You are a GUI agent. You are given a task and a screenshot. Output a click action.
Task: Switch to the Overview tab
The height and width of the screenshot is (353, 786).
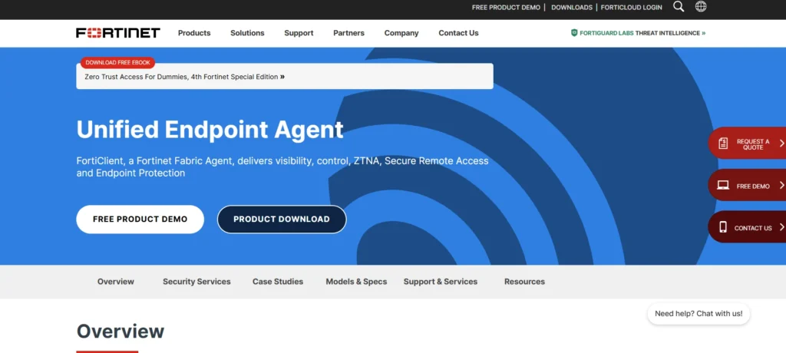116,282
